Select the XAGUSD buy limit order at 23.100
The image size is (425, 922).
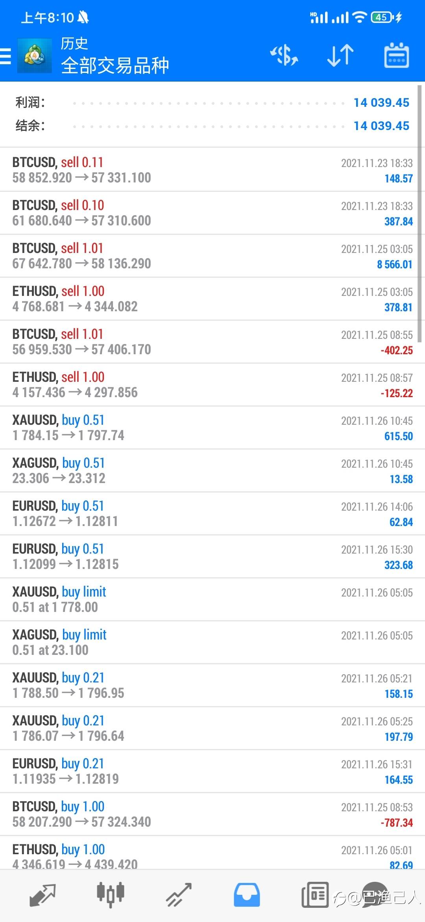pos(213,642)
